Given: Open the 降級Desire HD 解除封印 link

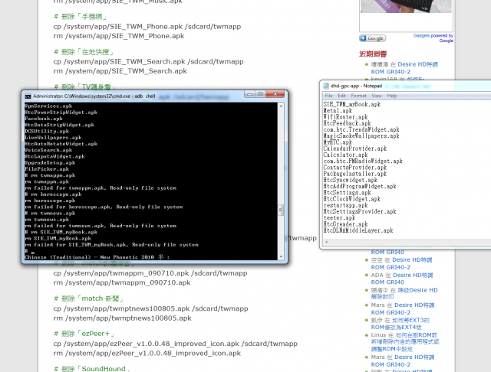Looking at the screenshot, I should pyautogui.click(x=404, y=293).
